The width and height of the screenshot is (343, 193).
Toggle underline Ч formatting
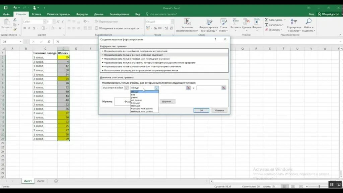tap(34, 28)
